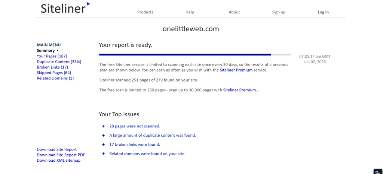The image size is (383, 174).
Task: Click Log in at top right
Action: click(323, 12)
